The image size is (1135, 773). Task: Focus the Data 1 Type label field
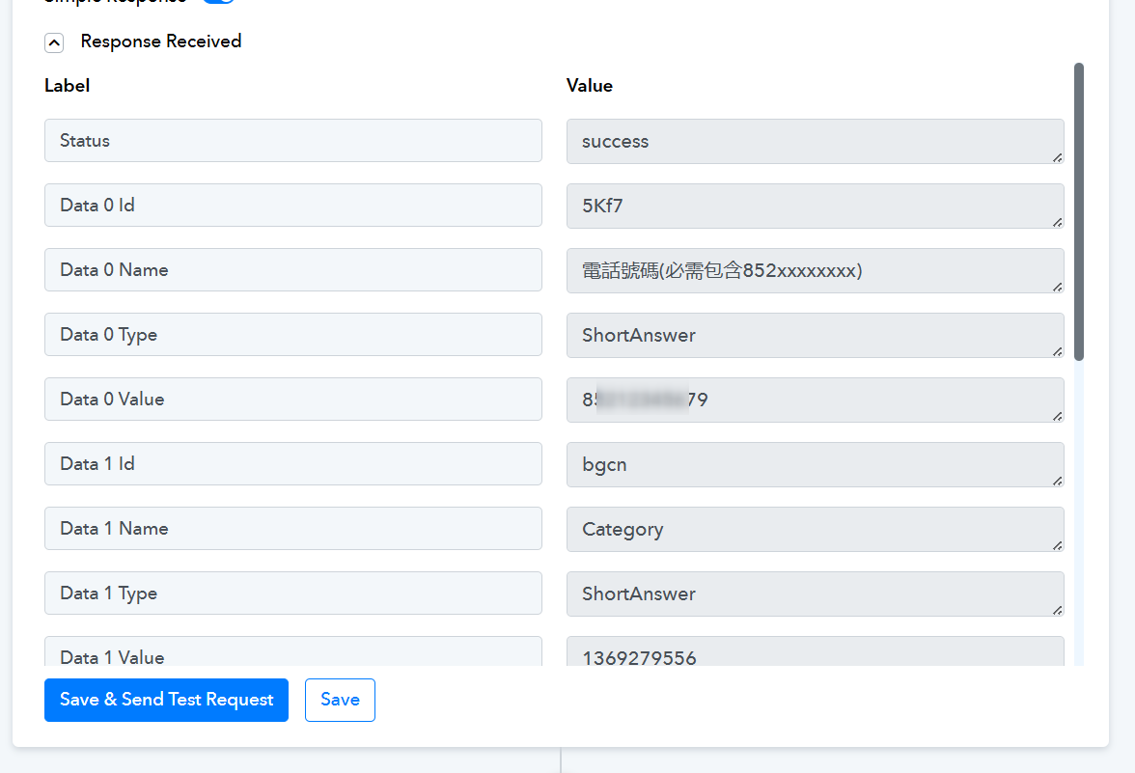[292, 594]
